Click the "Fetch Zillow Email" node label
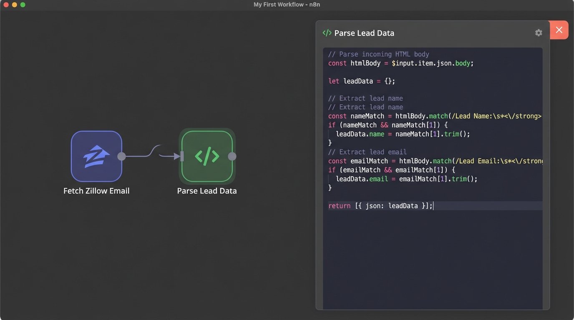 pyautogui.click(x=96, y=191)
